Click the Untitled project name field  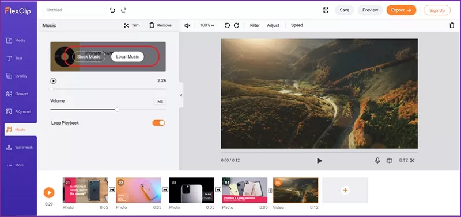tap(74, 10)
